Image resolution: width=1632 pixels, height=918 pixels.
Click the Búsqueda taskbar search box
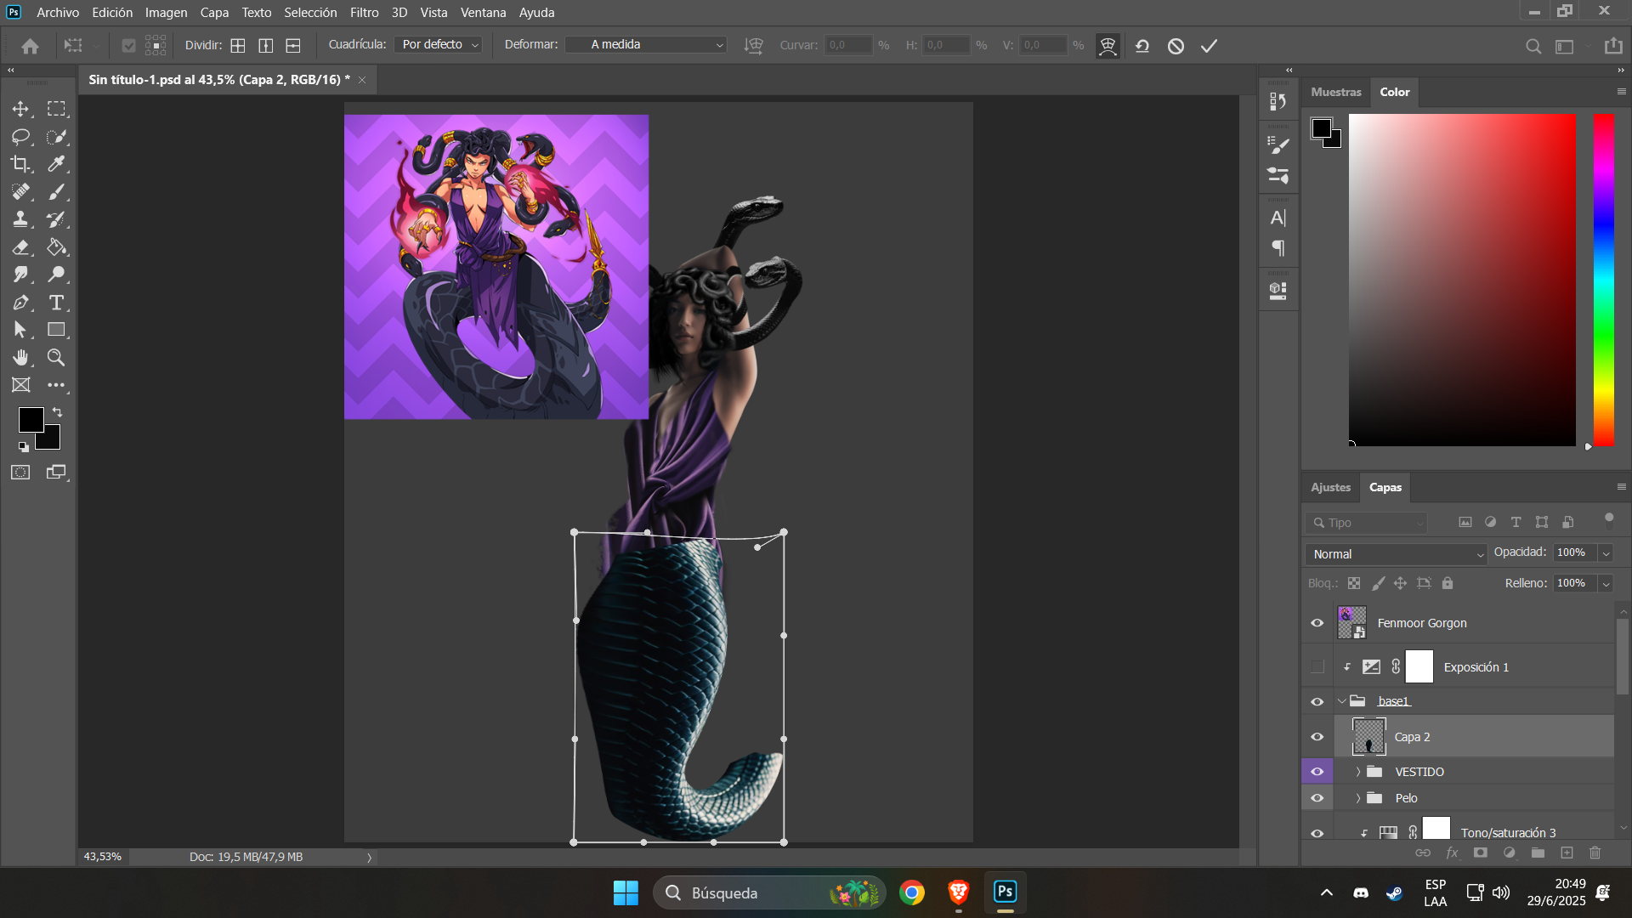coord(769,892)
